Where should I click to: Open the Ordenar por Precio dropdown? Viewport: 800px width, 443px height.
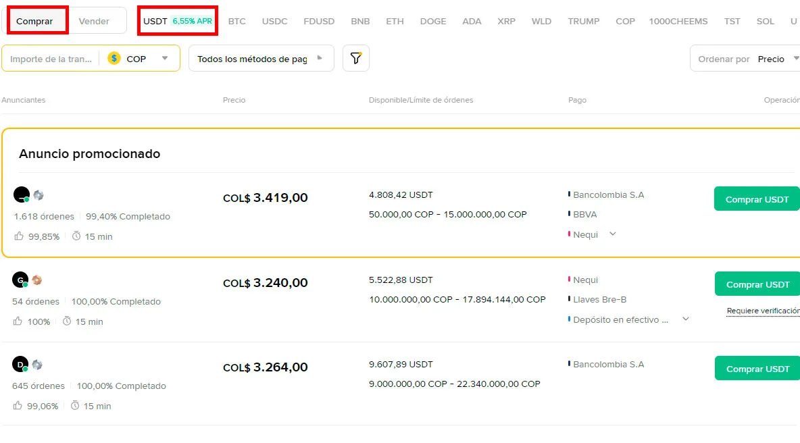pos(745,59)
